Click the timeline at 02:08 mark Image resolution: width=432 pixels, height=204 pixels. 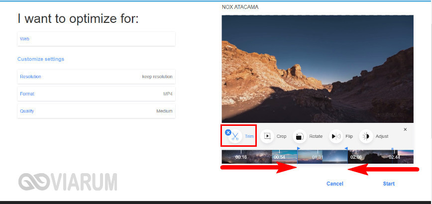[356, 157]
